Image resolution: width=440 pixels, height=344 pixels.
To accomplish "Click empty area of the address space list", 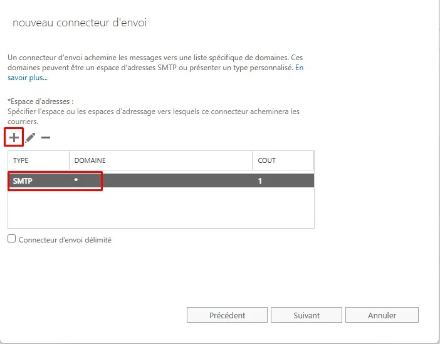I will pos(161,207).
